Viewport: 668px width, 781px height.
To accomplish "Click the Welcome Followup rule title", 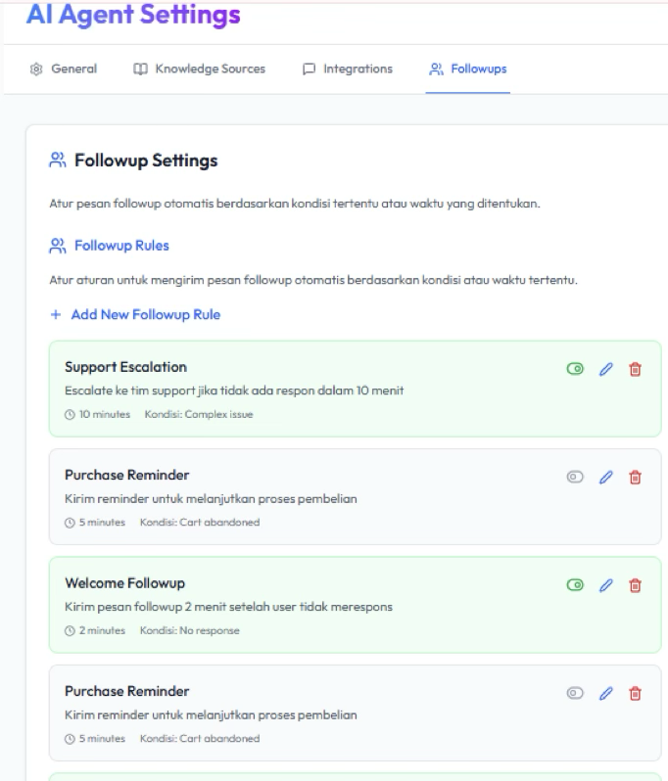I will coord(124,583).
